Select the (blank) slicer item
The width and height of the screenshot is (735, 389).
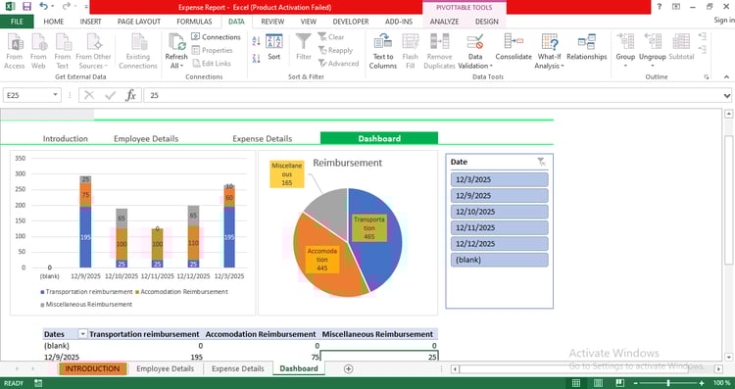click(499, 260)
